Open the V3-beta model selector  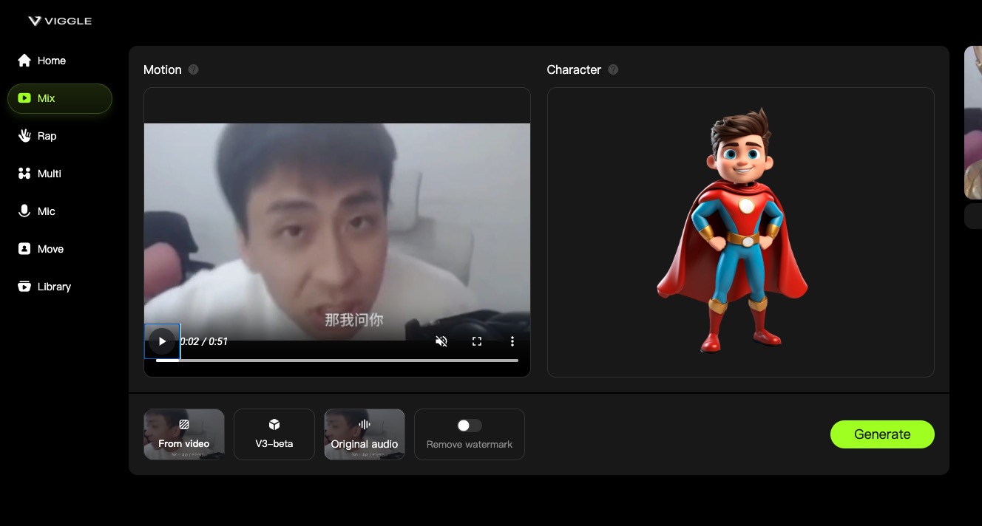[x=274, y=434]
